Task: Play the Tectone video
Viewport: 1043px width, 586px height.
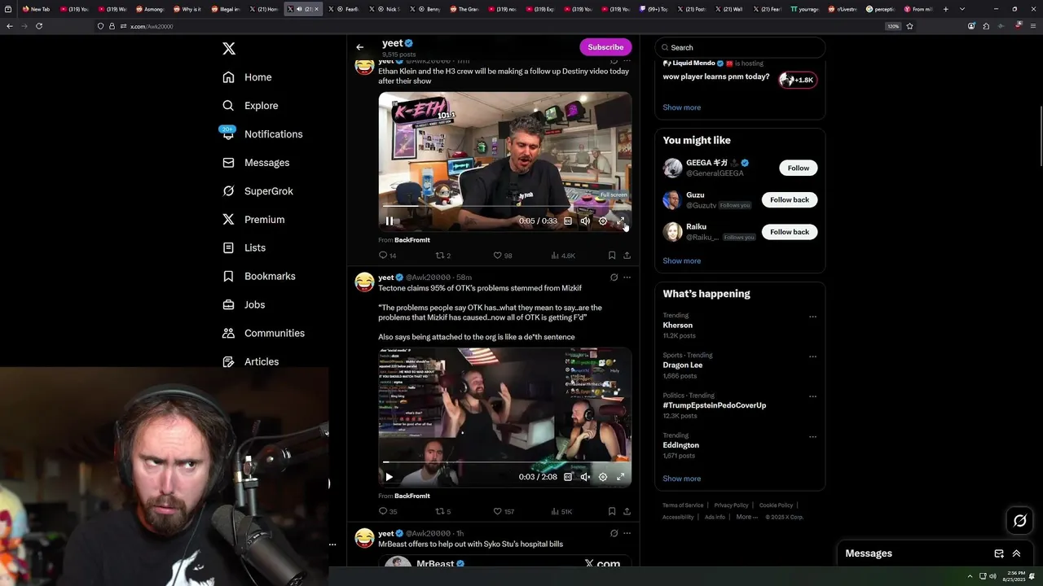Action: 389,477
